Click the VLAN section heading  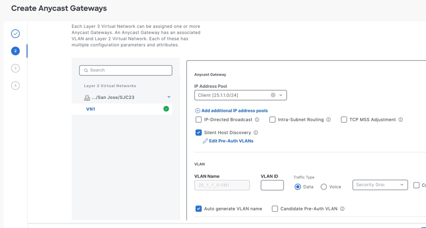[x=199, y=164]
